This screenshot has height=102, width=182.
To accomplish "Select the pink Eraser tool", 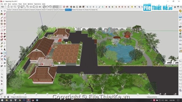I will [5, 14].
